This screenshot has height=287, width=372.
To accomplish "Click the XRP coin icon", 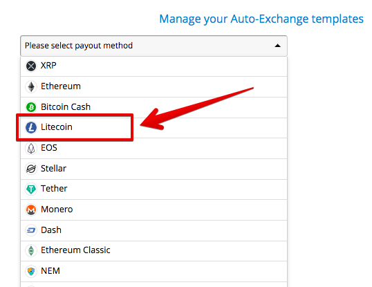I will 31,66.
